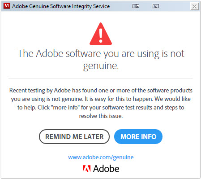The height and width of the screenshot is (179, 201).
Task: Click the red Adobe icon in title bar
Action: point(7,6)
